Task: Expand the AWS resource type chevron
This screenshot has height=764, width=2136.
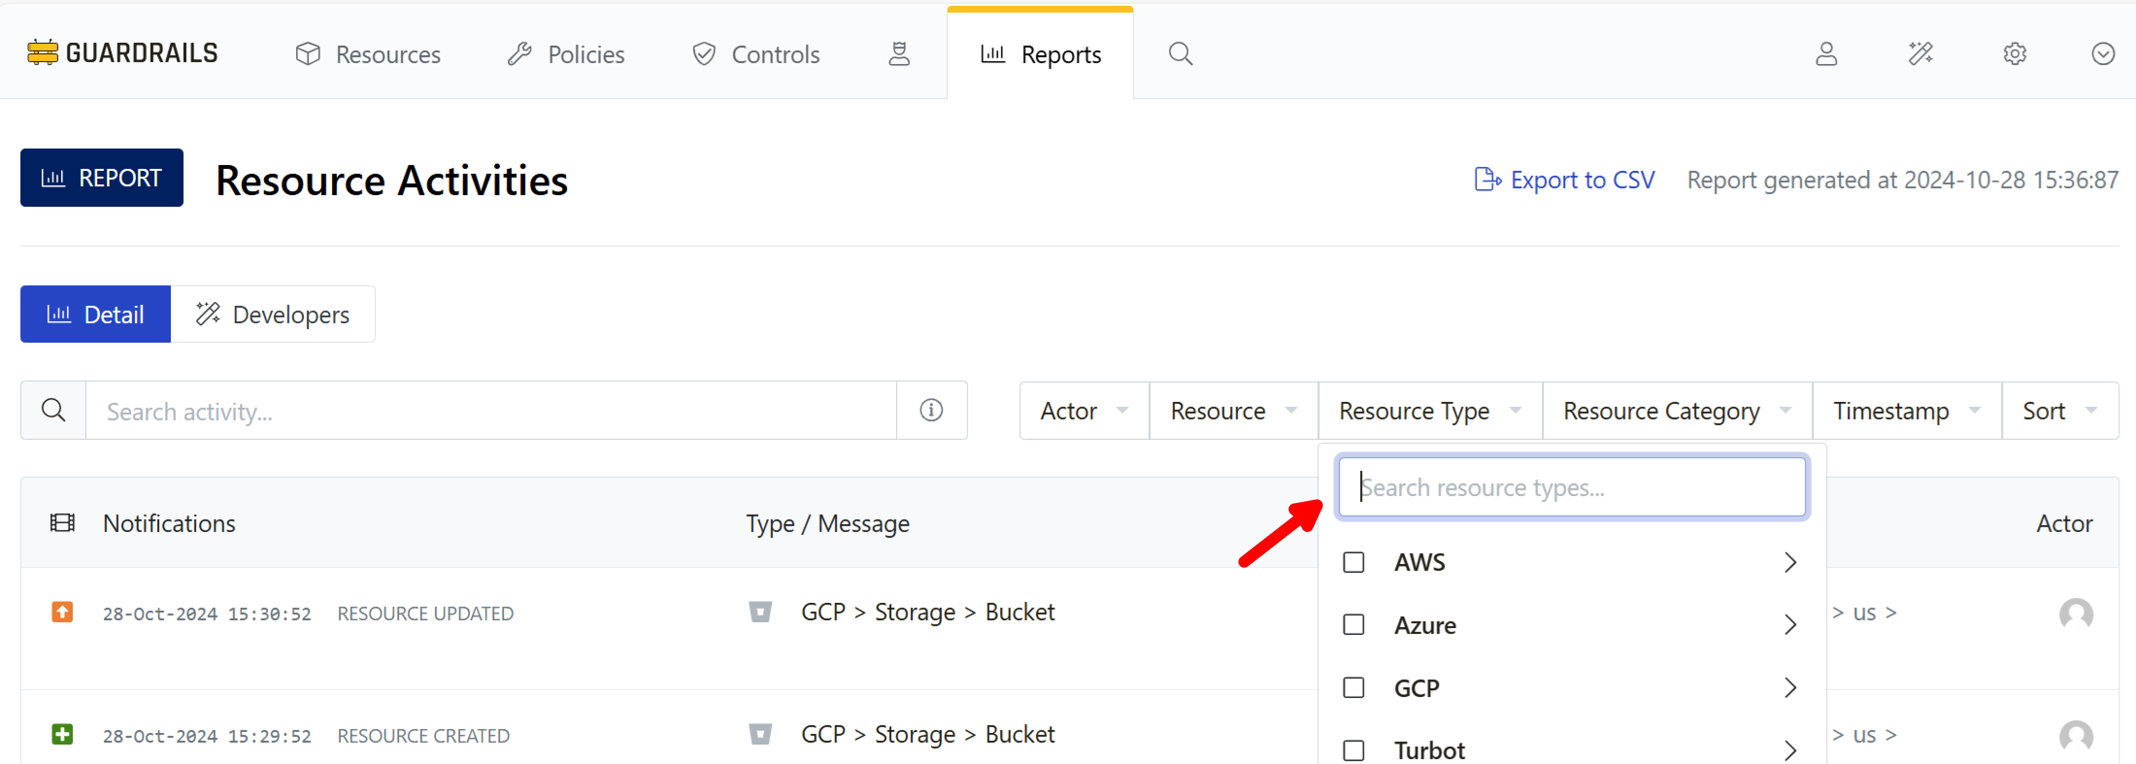Action: click(1790, 563)
